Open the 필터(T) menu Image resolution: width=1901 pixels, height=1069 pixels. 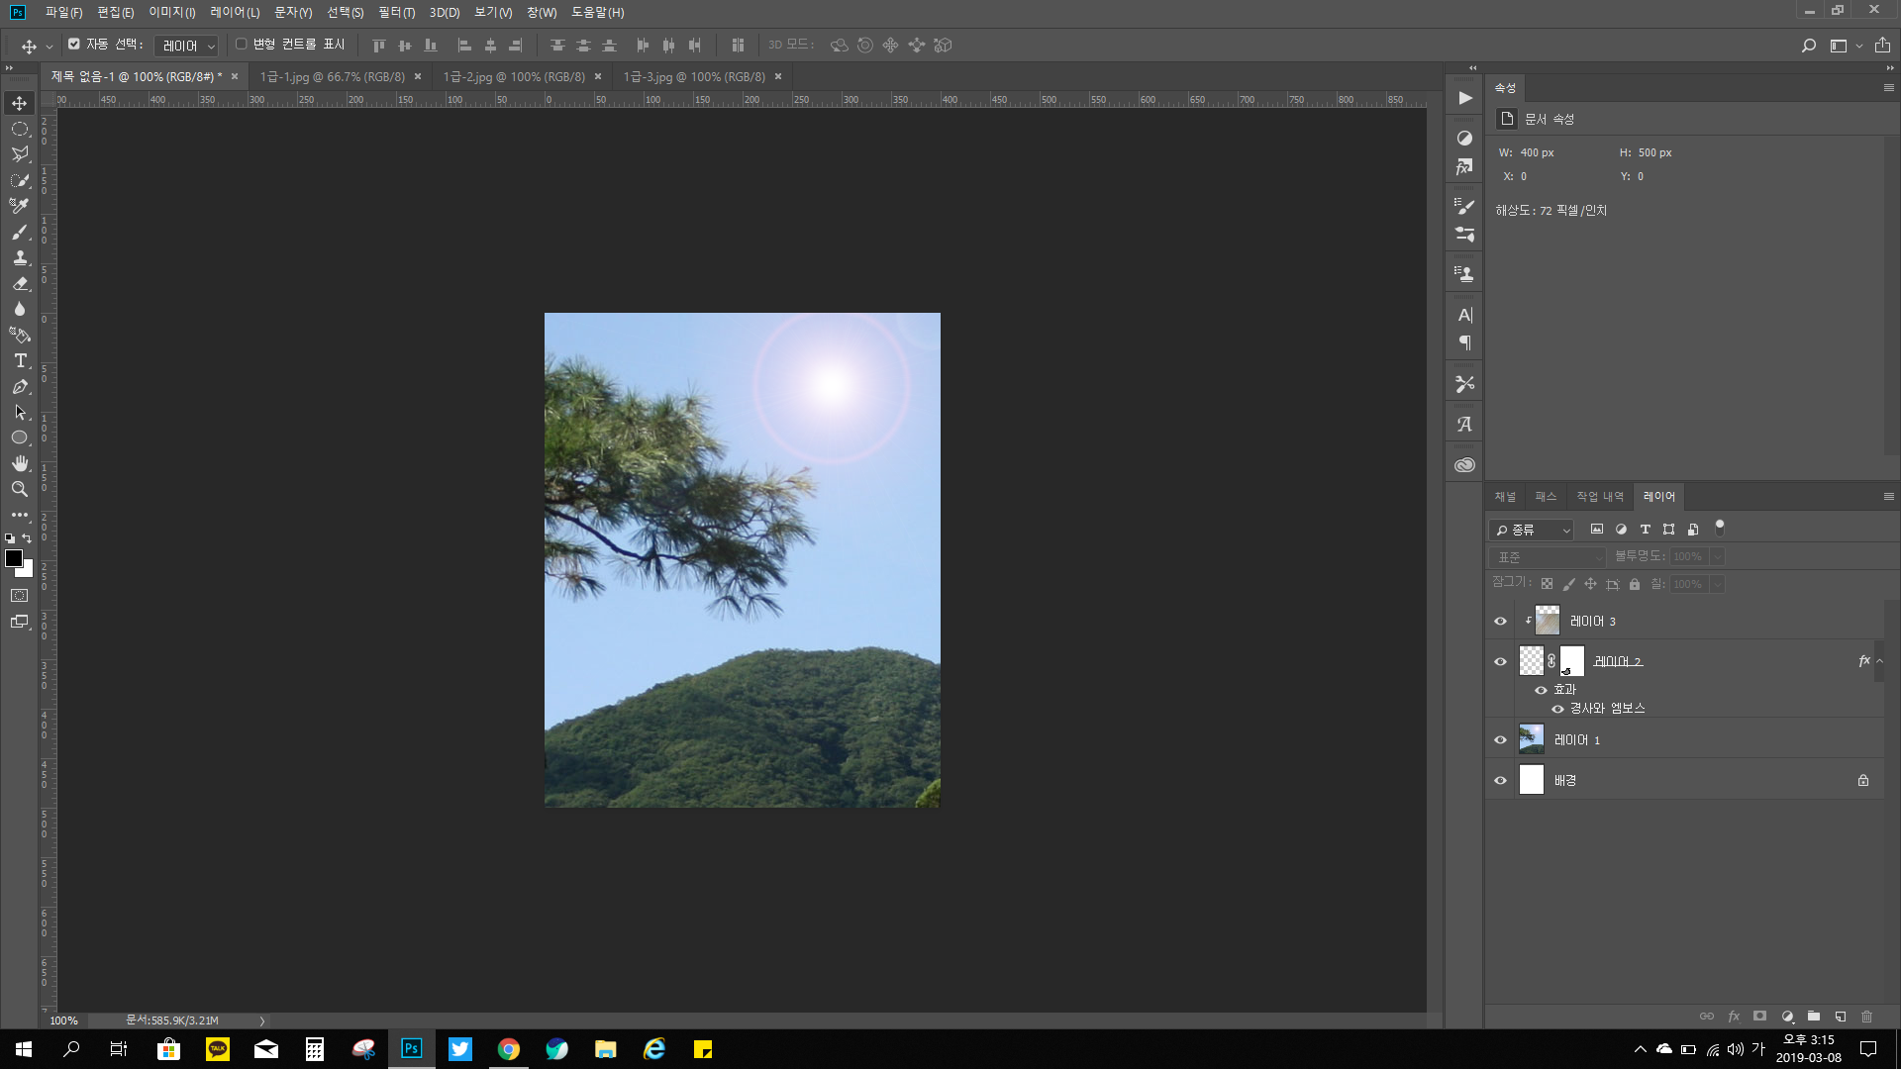tap(396, 13)
